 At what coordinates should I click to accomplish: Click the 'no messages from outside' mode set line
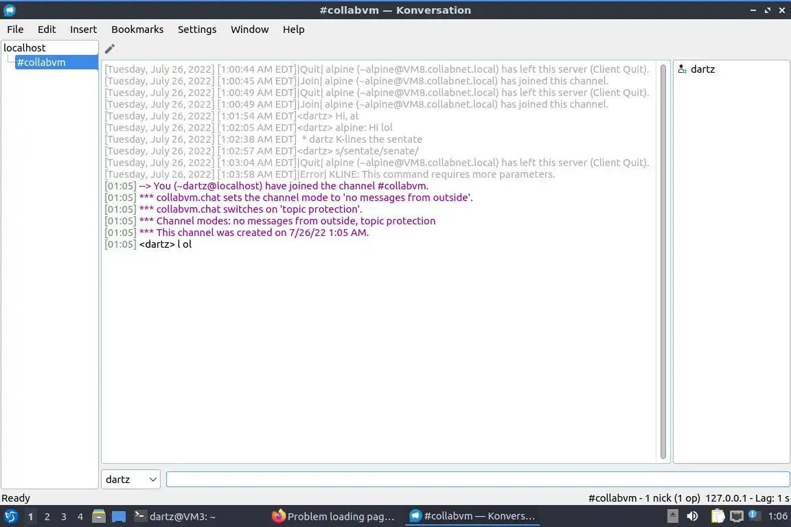288,197
